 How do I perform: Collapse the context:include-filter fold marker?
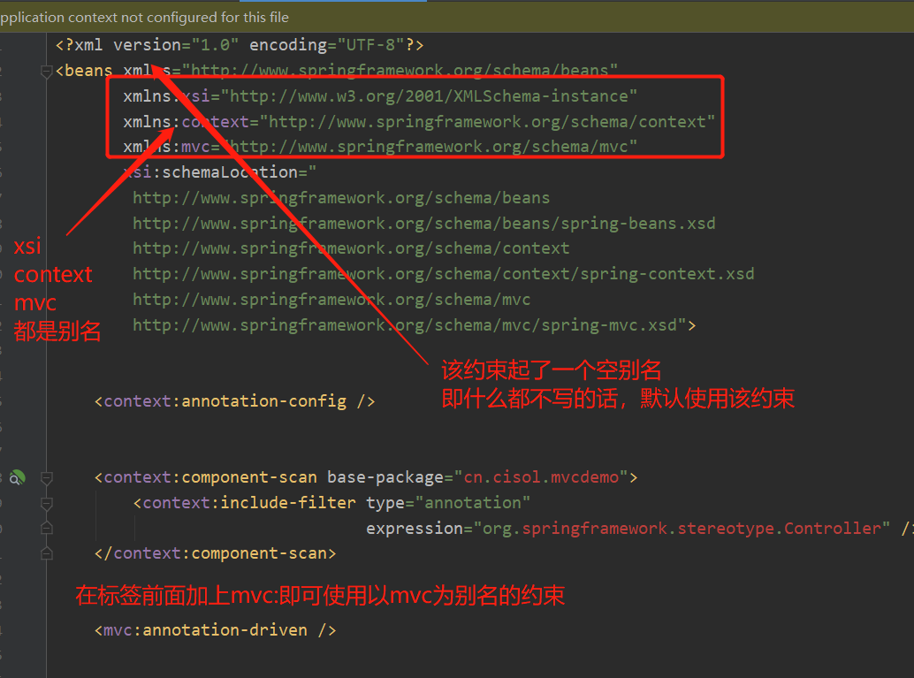(47, 503)
